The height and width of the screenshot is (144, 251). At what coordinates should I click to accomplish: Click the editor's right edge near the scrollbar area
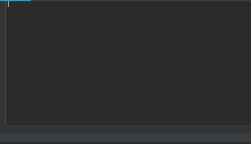pyautogui.click(x=249, y=63)
